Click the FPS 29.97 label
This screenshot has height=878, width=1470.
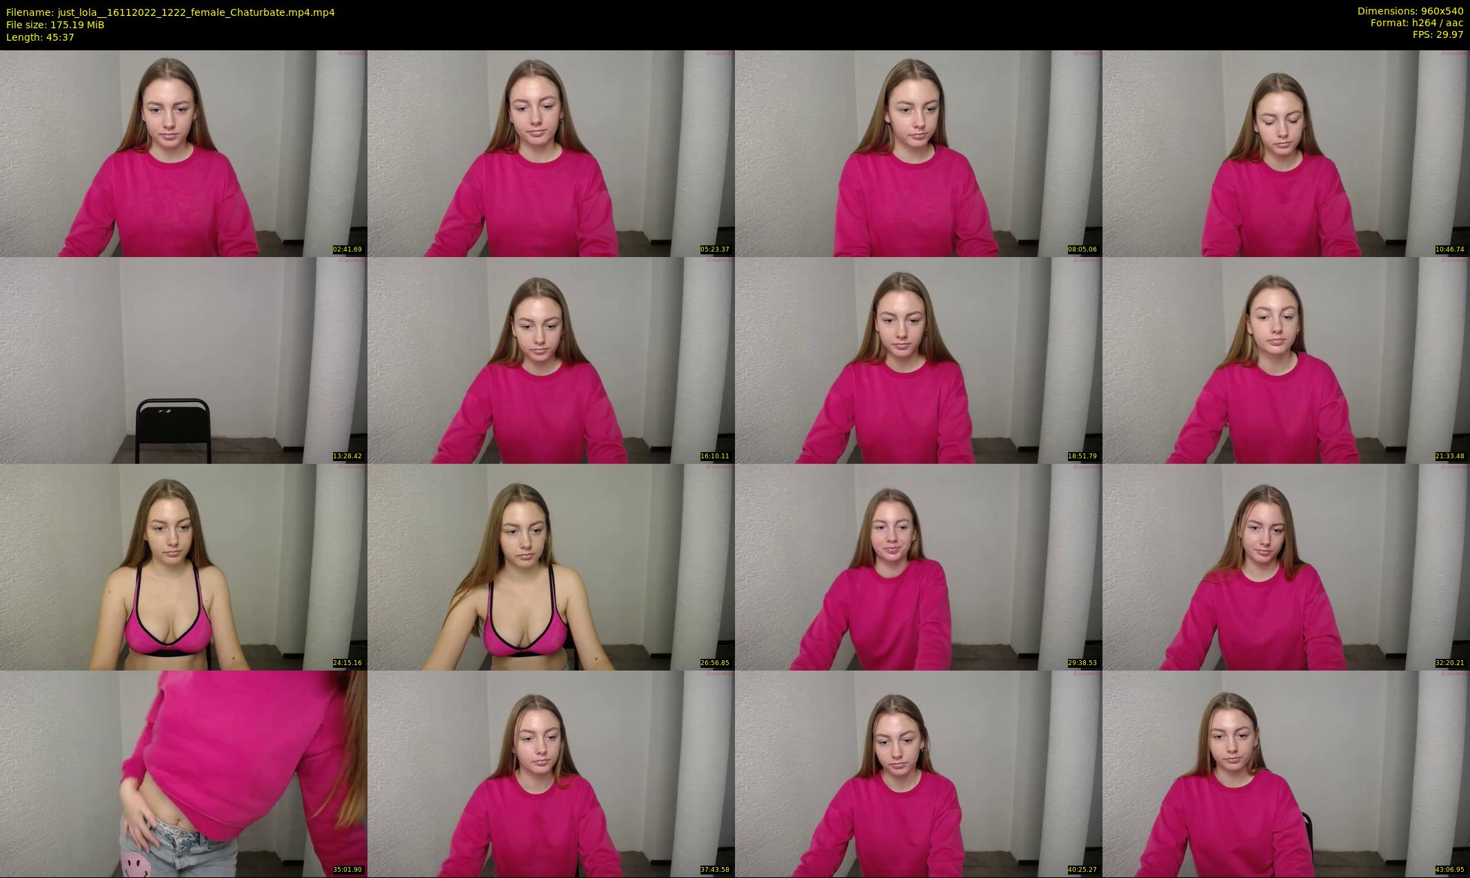click(1438, 34)
